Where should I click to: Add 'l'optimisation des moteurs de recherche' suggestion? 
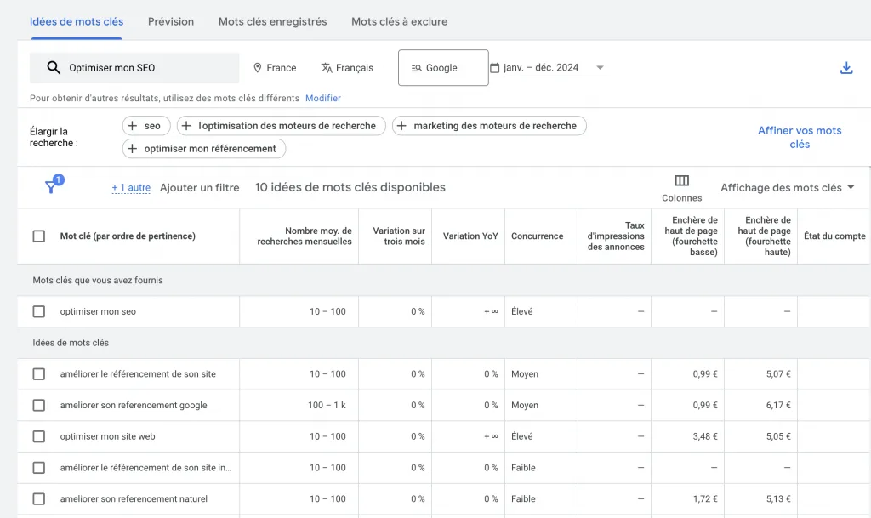pos(281,126)
